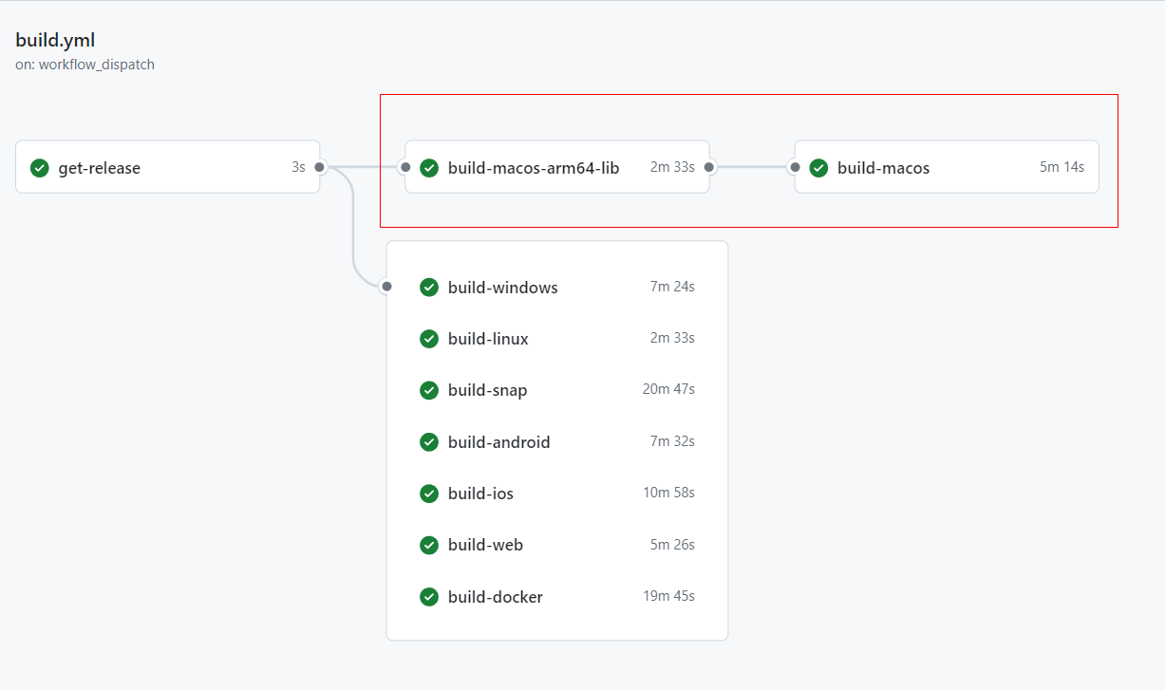Click the build-ios green check icon
Image resolution: width=1165 pixels, height=690 pixels.
(429, 494)
